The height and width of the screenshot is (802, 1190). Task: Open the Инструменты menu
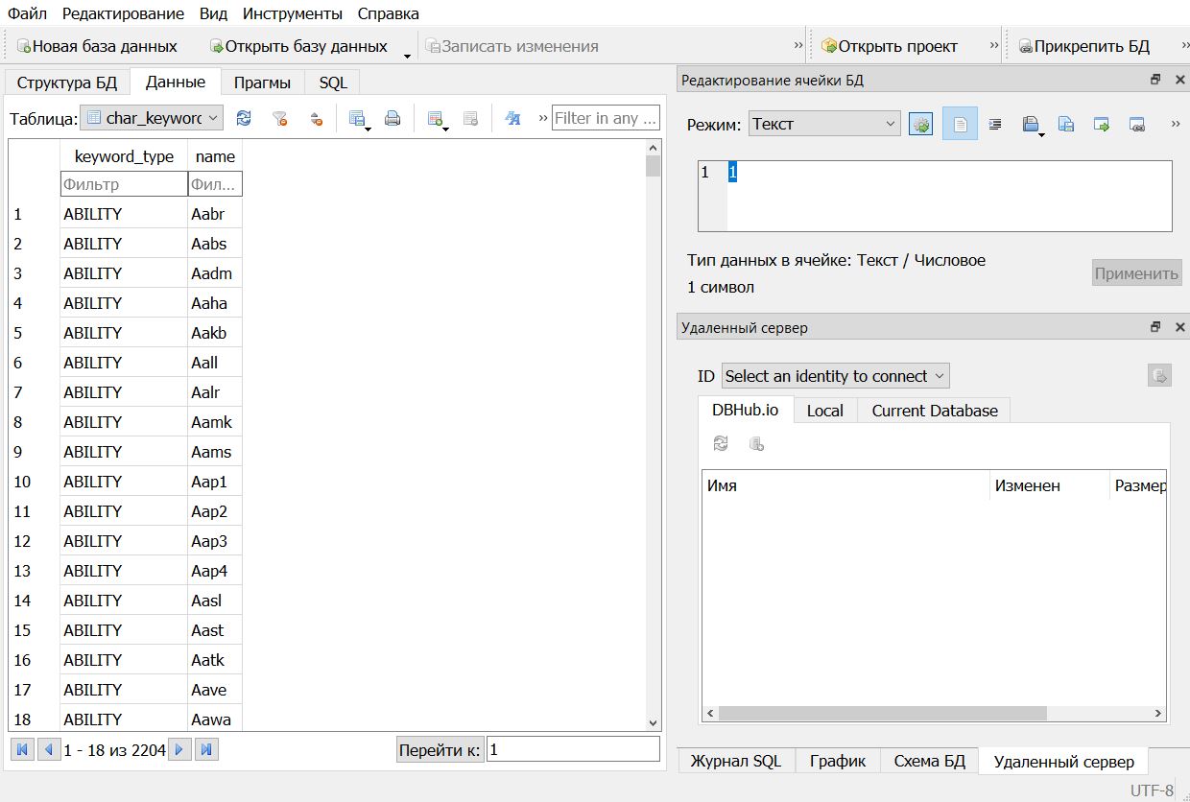click(x=292, y=13)
